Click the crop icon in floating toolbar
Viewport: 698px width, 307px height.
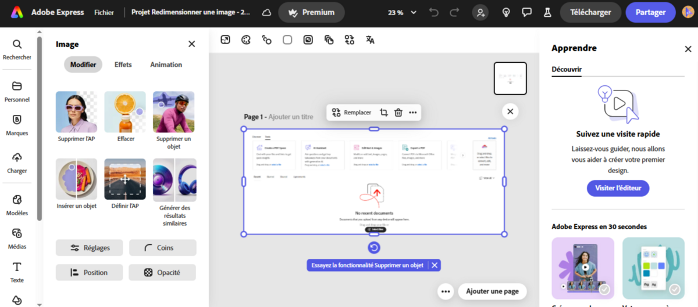coord(384,113)
